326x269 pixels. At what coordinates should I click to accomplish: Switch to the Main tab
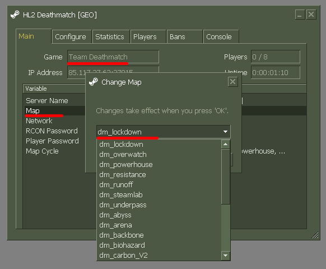tap(34, 36)
